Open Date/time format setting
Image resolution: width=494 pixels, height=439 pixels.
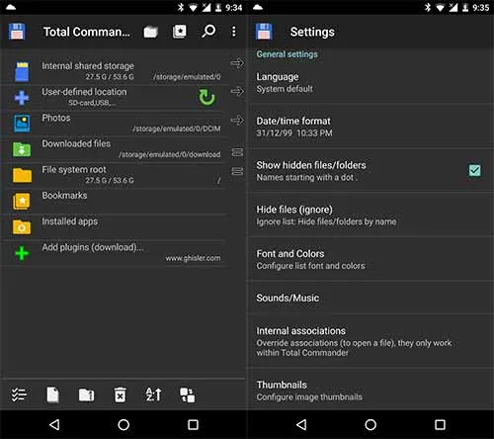pos(370,127)
